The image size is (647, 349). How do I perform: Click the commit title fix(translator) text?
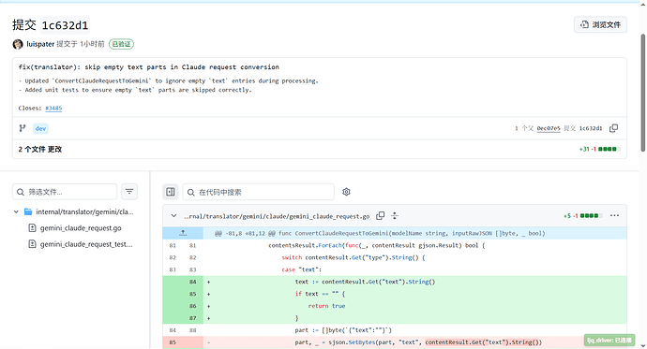(148, 67)
